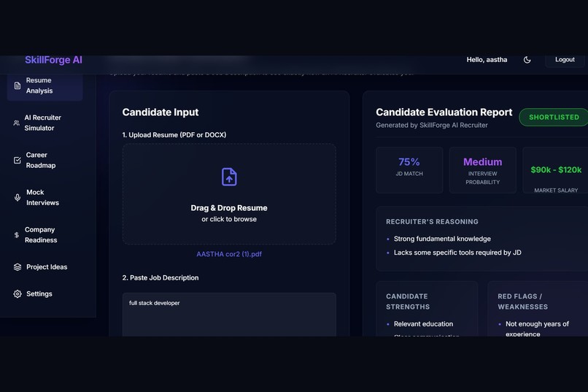Click Generated by SkillForge AI Recruiter subtitle

point(432,126)
